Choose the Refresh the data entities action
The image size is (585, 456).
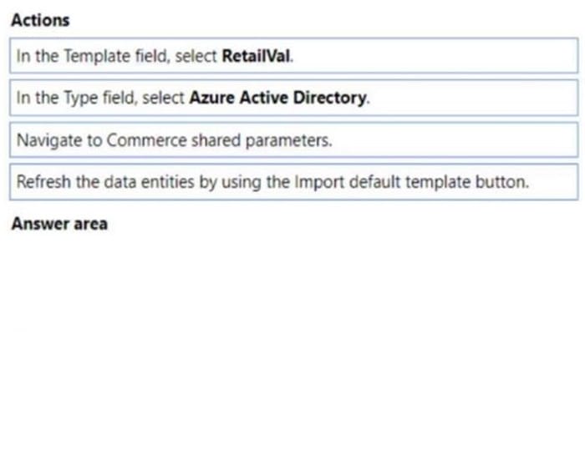(294, 182)
